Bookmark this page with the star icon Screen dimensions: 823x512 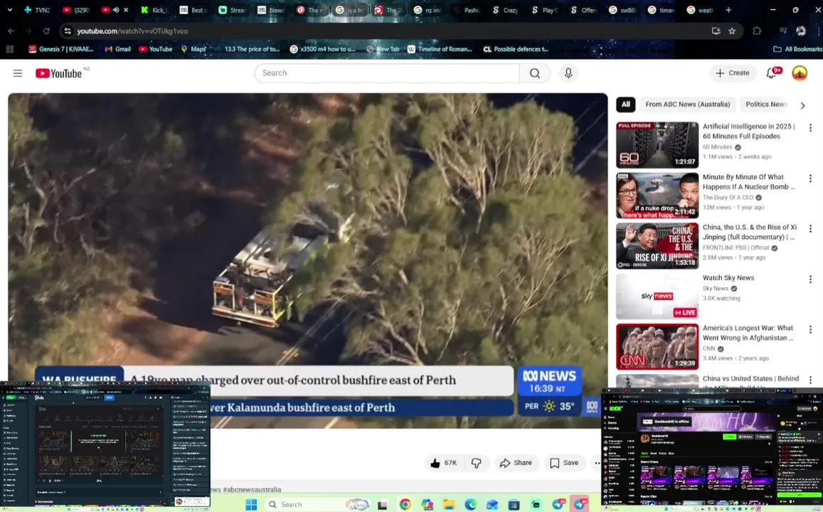coord(732,31)
